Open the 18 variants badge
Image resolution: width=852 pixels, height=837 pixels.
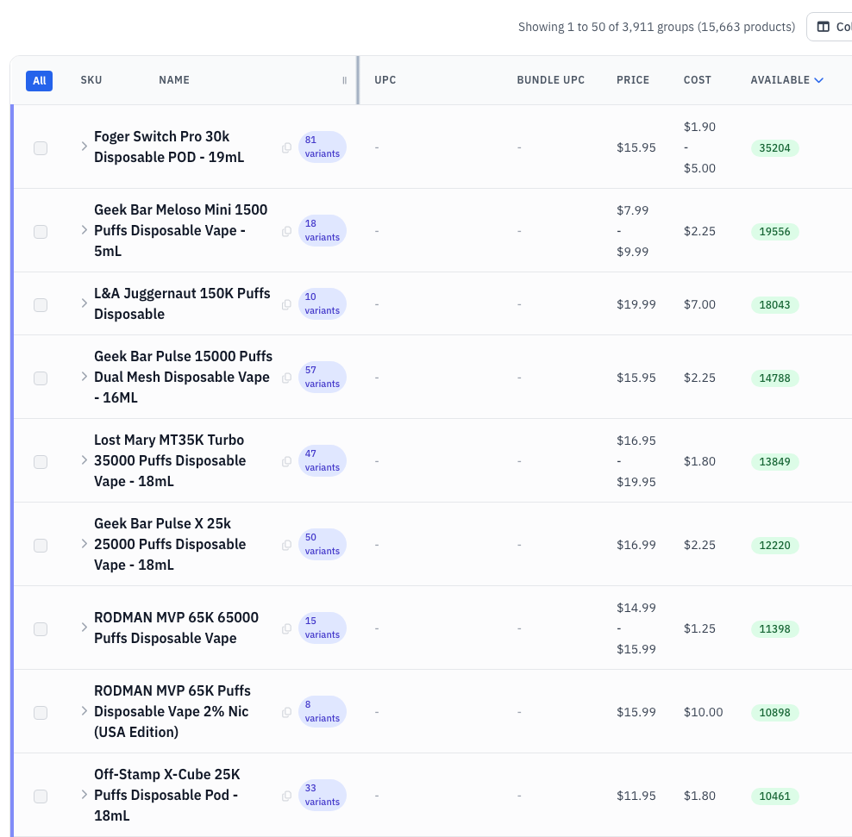(x=323, y=230)
